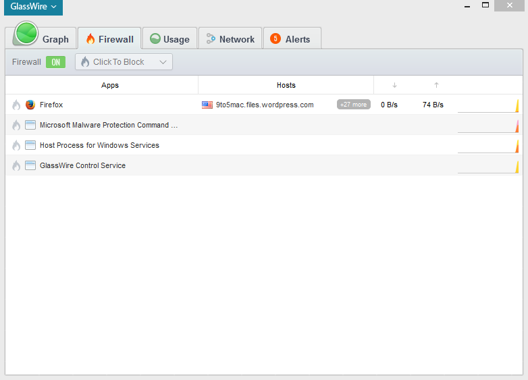Screen dimensions: 528x380
Task: Block GlassWire Control Service flame icon
Action: click(16, 165)
